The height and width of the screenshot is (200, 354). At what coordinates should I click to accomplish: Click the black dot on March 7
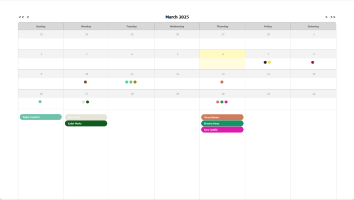[x=265, y=62]
